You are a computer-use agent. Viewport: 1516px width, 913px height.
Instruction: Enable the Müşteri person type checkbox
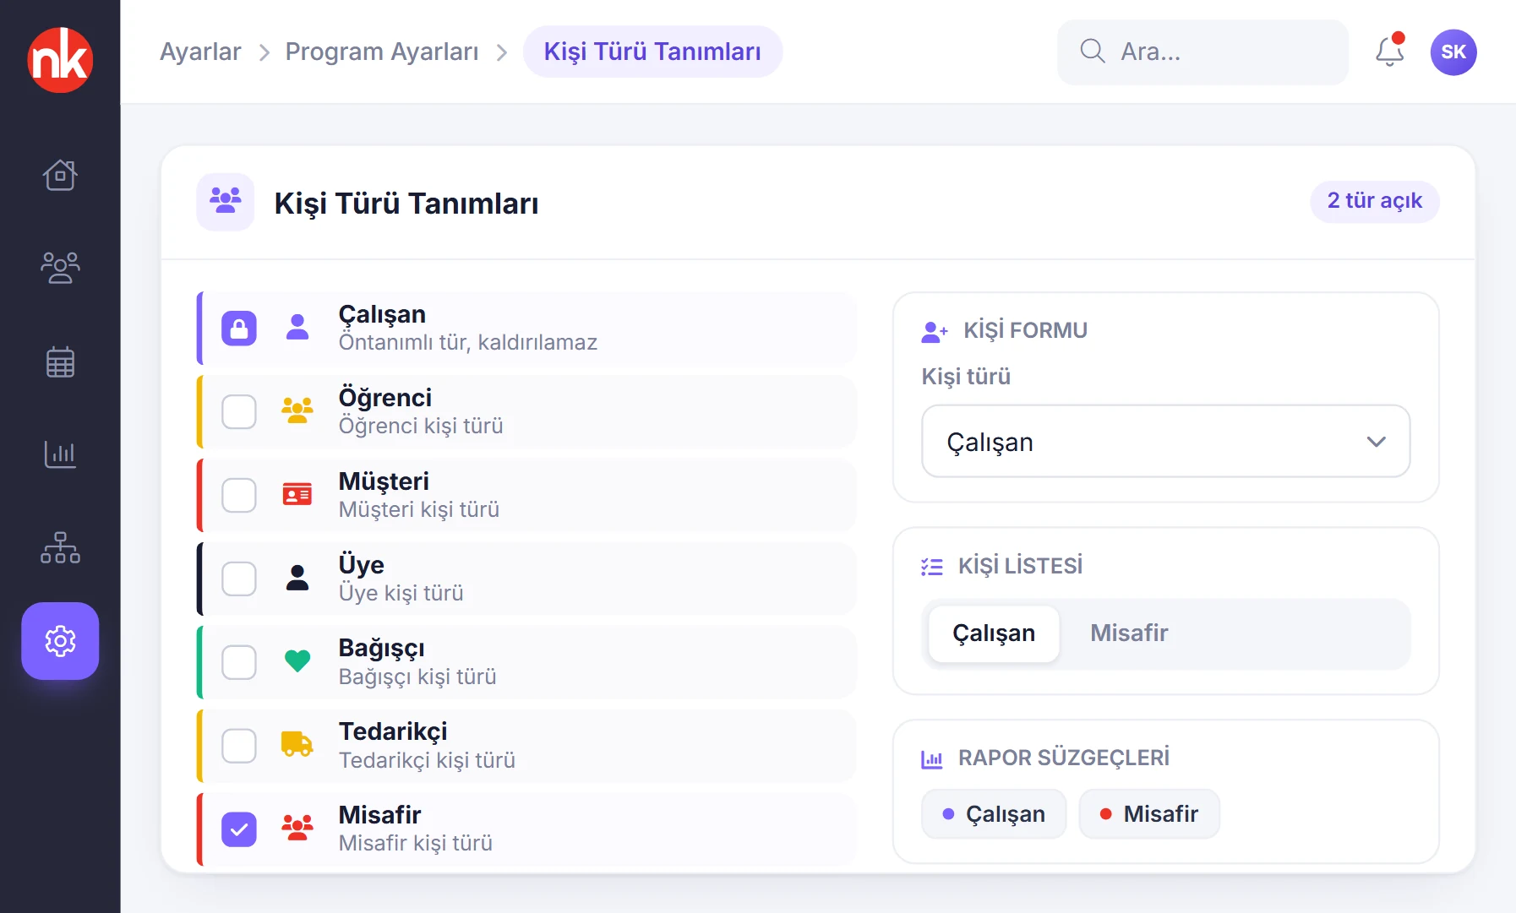coord(239,496)
